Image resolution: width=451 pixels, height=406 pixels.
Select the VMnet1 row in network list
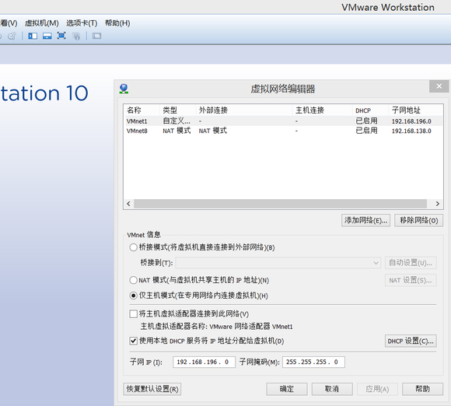(x=283, y=121)
